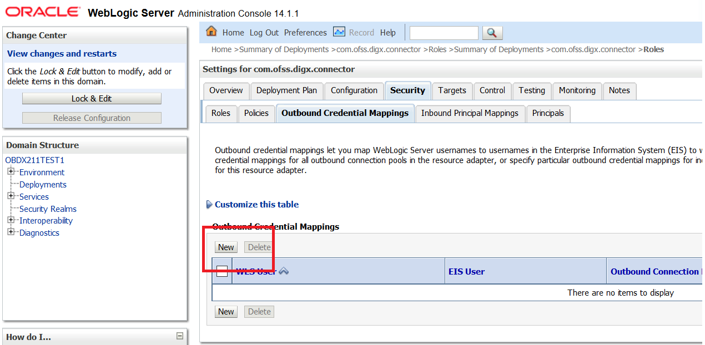Click the New button above the table
The width and height of the screenshot is (705, 345).
(x=226, y=247)
